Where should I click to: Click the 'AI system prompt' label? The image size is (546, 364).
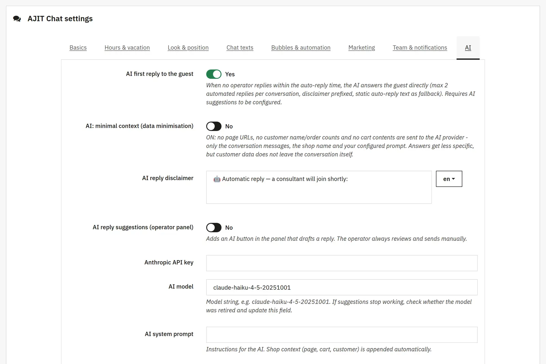(x=169, y=334)
